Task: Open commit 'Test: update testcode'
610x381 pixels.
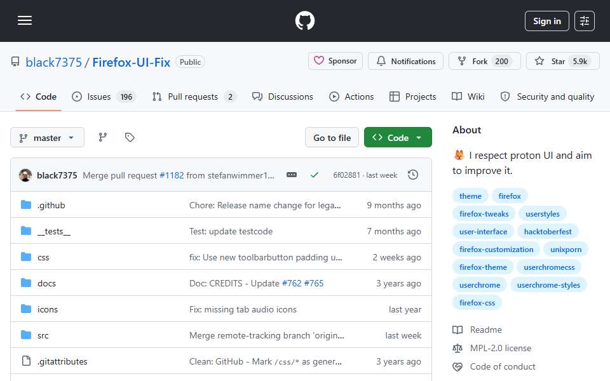Action: point(231,231)
